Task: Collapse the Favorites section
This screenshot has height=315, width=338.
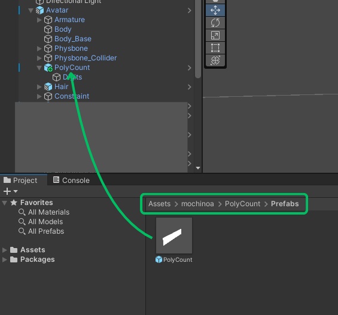Action: coord(5,203)
